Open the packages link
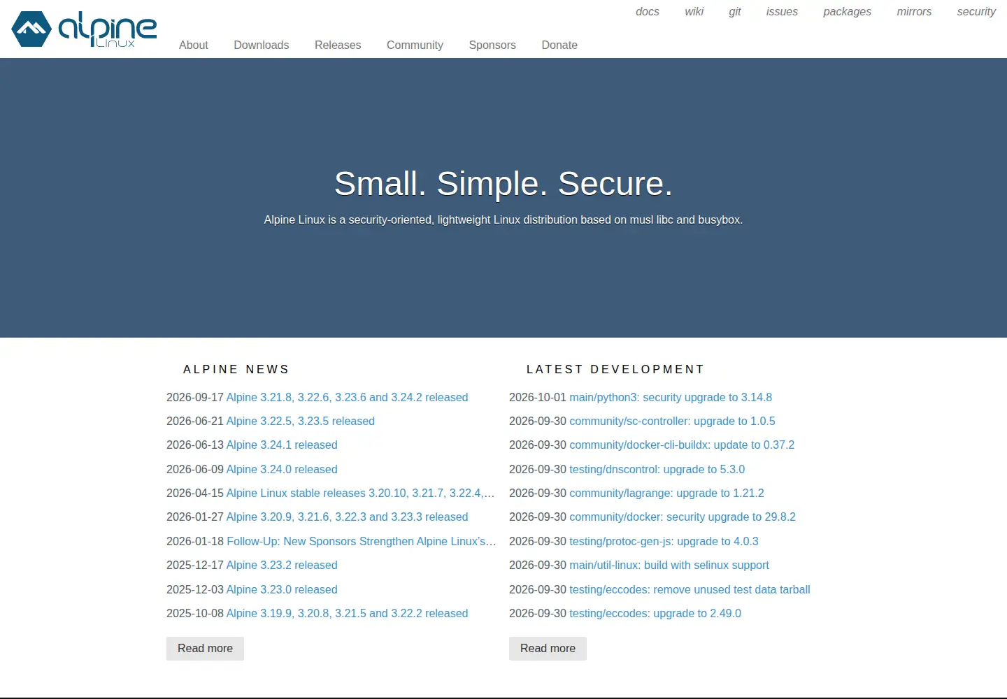The width and height of the screenshot is (1007, 699). pos(848,11)
